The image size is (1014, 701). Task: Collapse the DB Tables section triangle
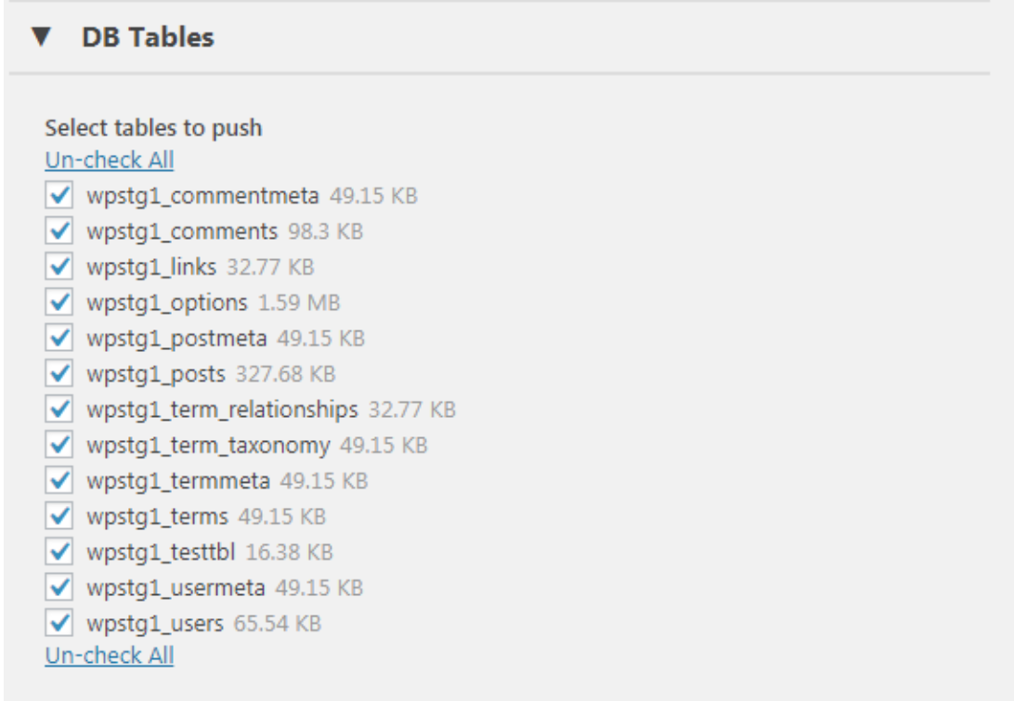[x=40, y=37]
